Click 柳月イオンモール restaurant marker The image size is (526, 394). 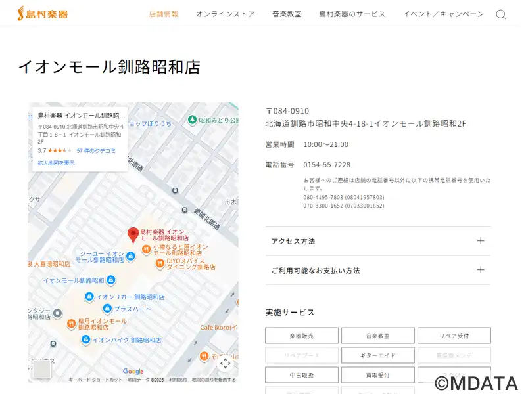pyautogui.click(x=71, y=324)
